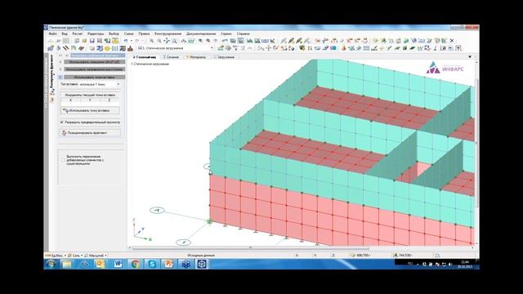Open Skype from the taskbar
523x294 pixels.
point(152,264)
